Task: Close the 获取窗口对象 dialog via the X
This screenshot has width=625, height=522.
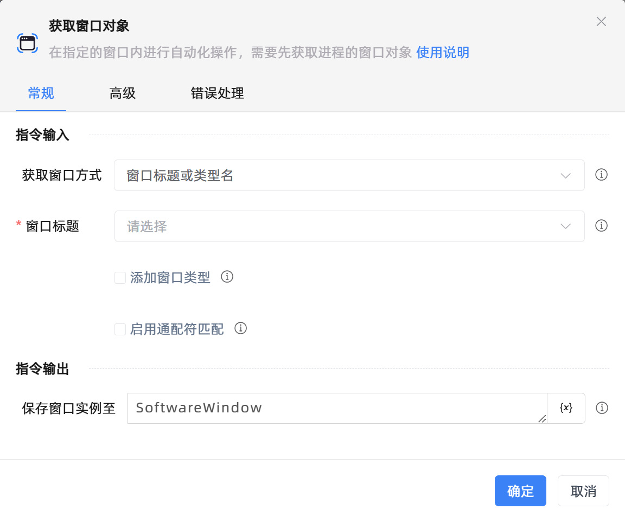Action: [601, 21]
